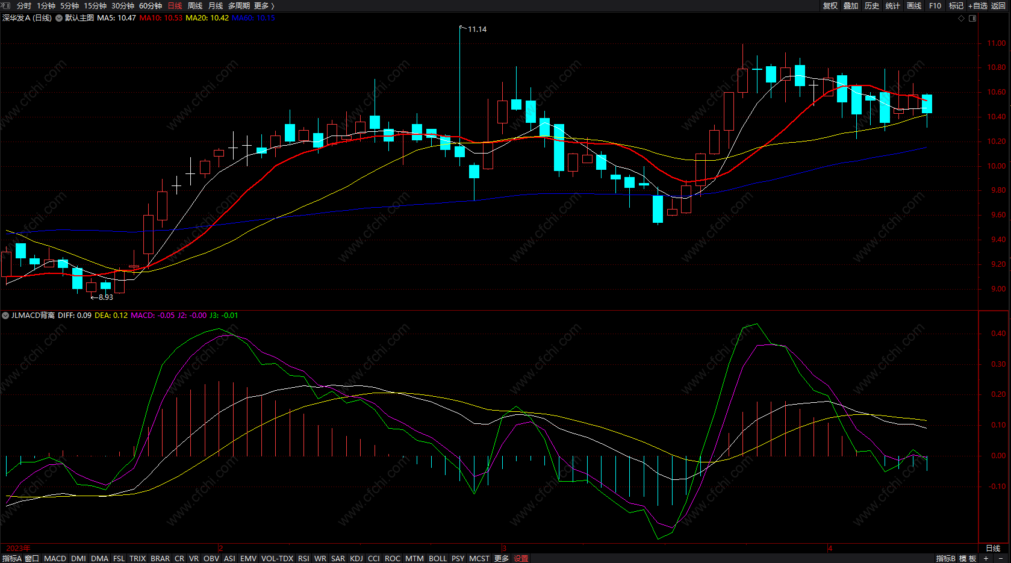Apply the CR indicator

click(x=179, y=559)
